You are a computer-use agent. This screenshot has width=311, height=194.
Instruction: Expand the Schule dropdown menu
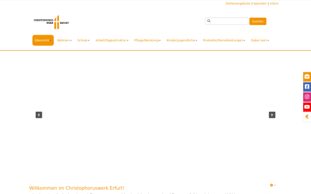pyautogui.click(x=83, y=40)
